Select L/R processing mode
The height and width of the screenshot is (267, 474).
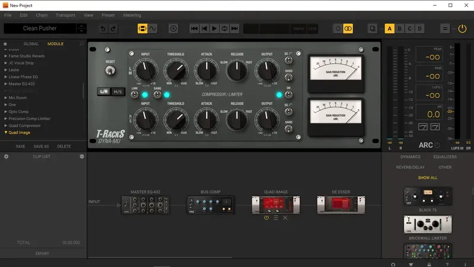(x=104, y=92)
